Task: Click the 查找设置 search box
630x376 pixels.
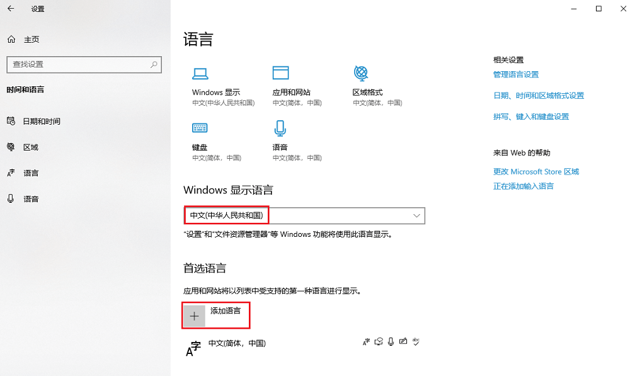Action: 84,65
